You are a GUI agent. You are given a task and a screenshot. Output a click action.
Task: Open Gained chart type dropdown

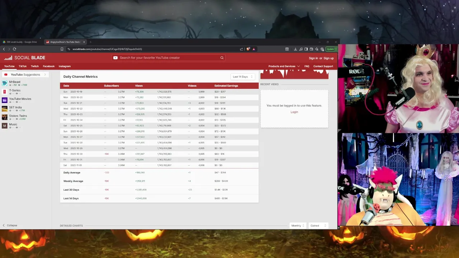click(318, 226)
